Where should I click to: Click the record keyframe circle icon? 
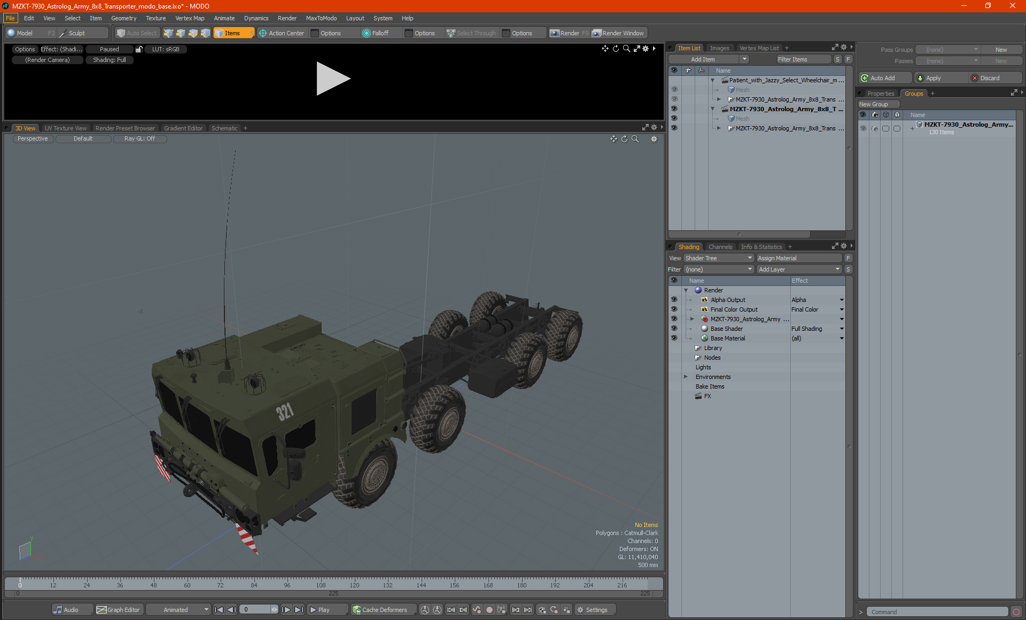click(x=489, y=610)
